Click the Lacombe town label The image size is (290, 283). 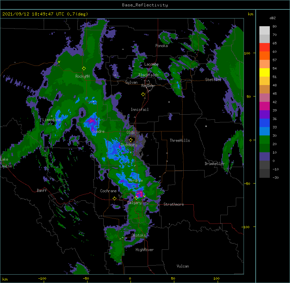(x=151, y=64)
